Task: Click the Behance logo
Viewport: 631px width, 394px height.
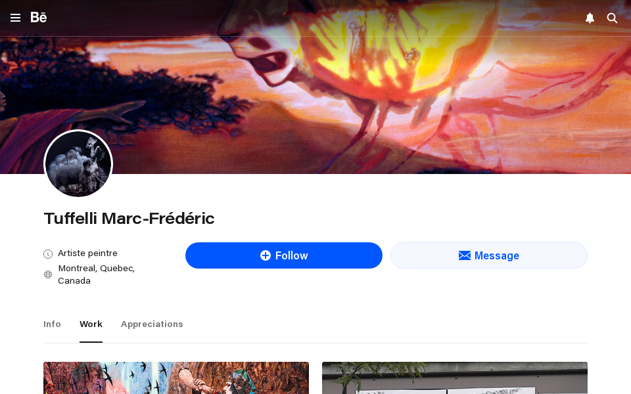Action: point(39,17)
